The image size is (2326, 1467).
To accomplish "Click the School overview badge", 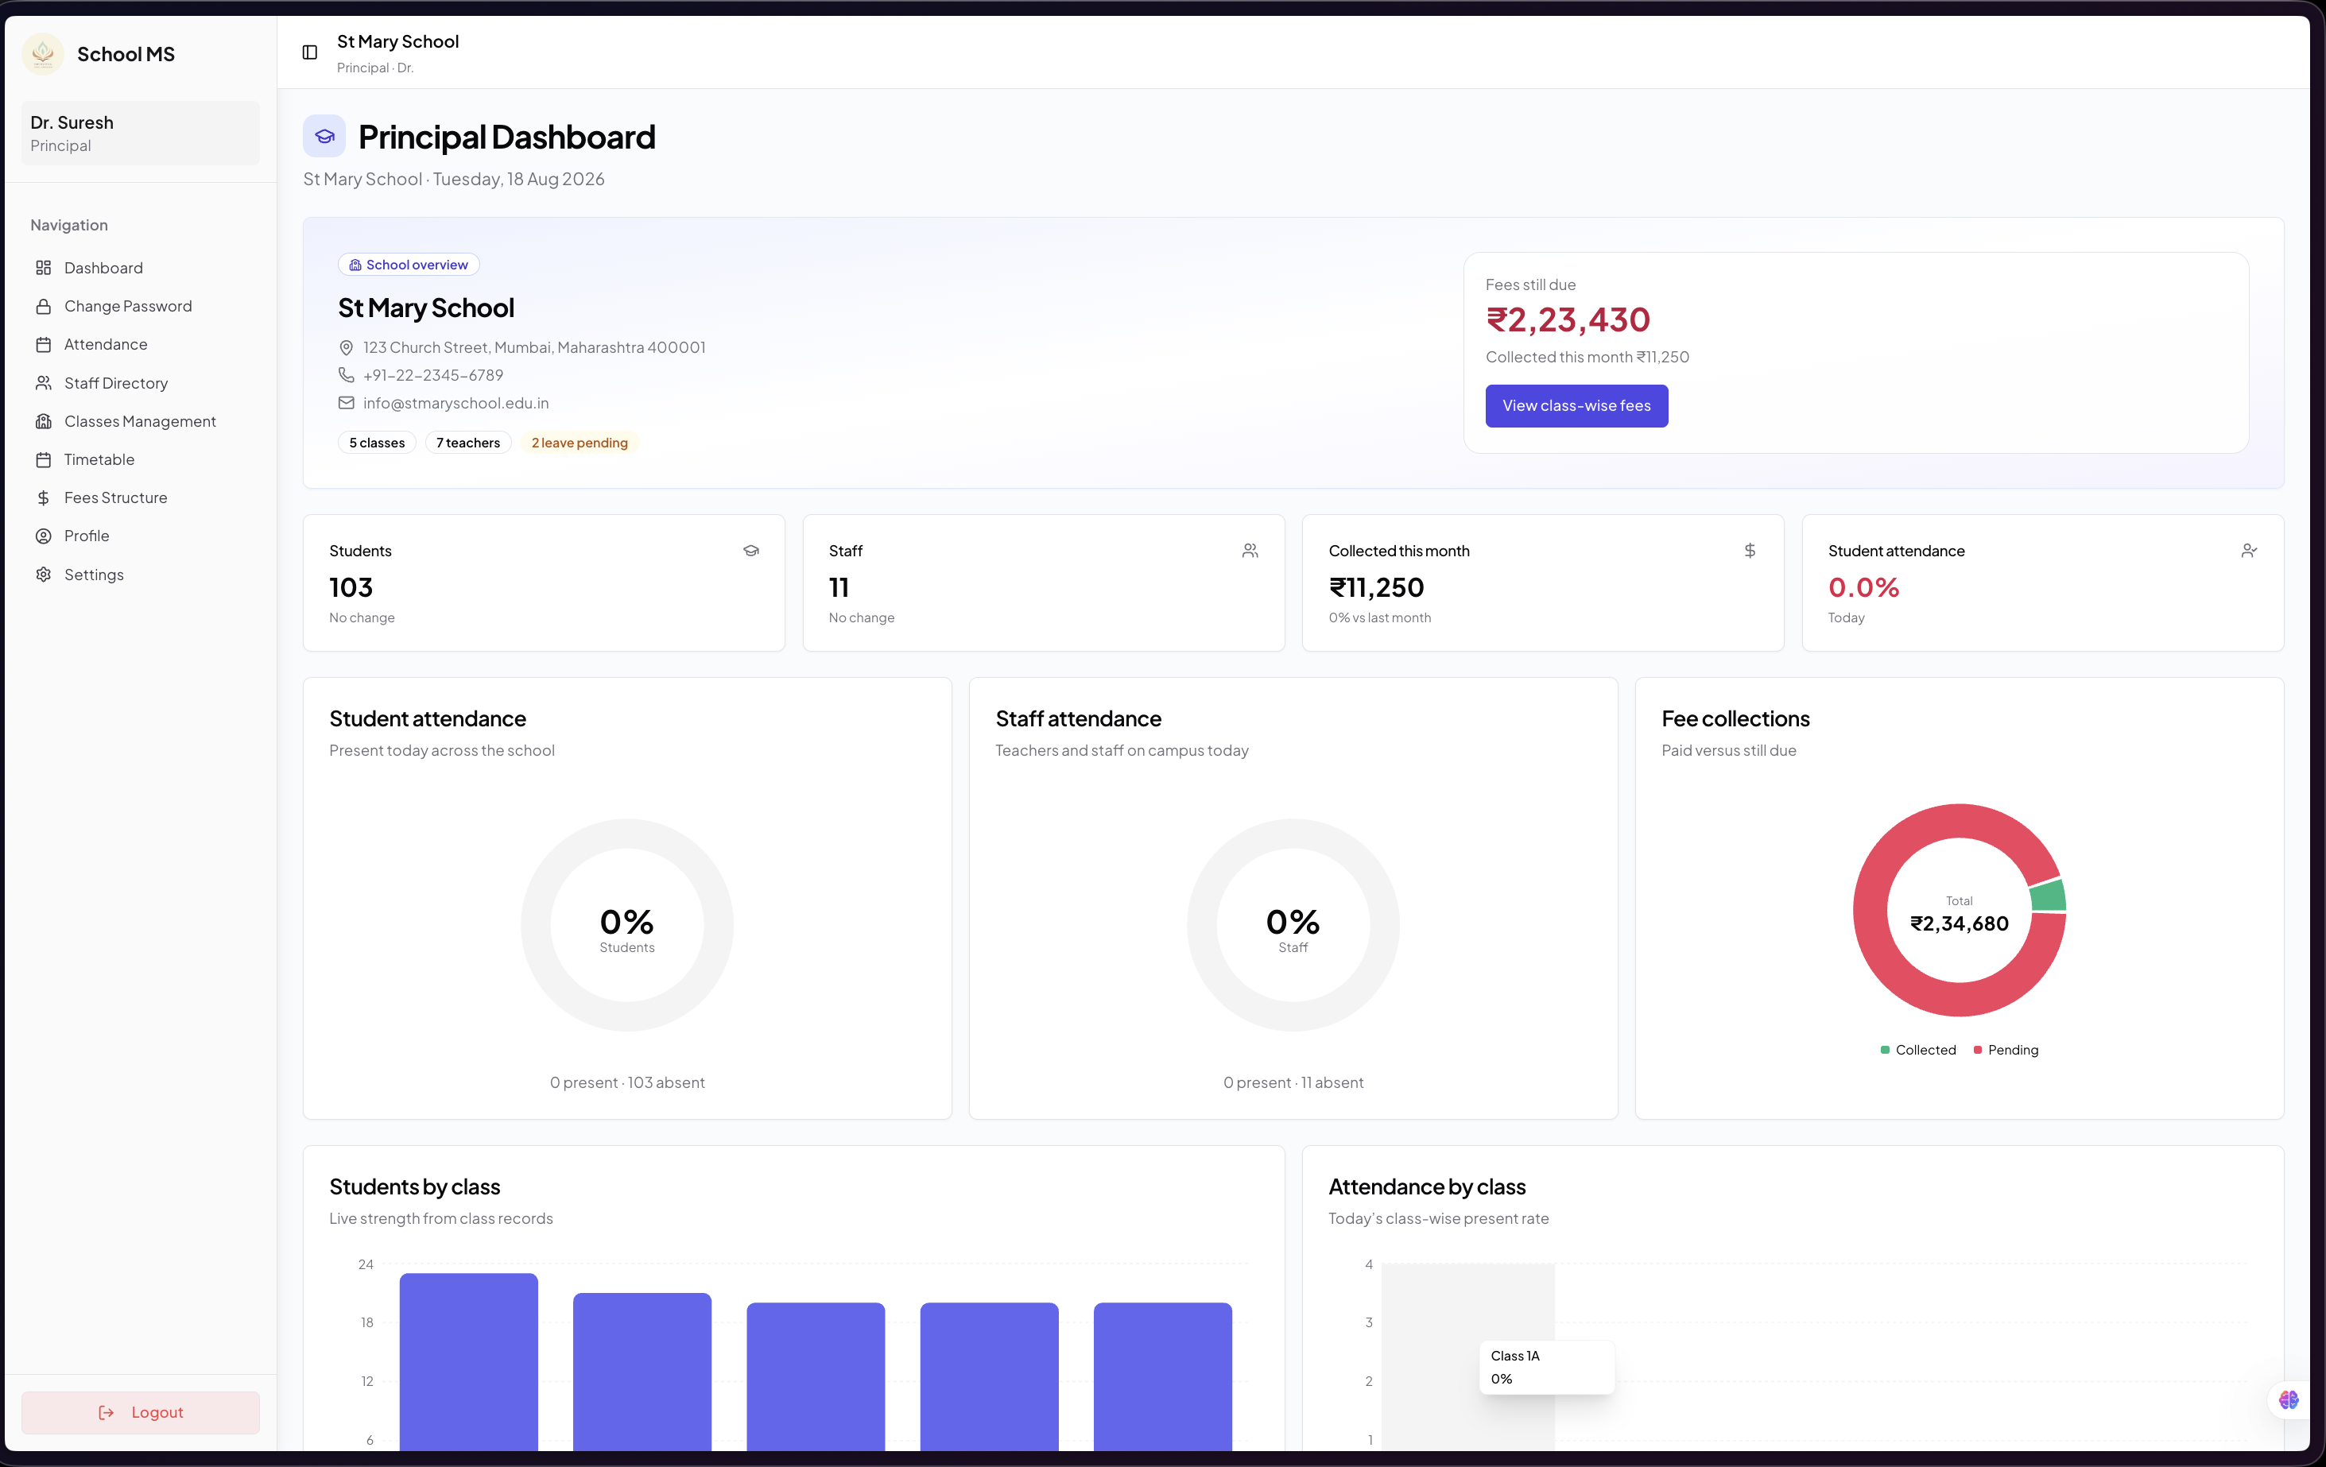I will [x=409, y=265].
